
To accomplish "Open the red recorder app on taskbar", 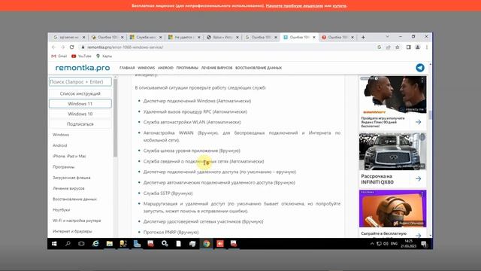I will click(x=220, y=244).
